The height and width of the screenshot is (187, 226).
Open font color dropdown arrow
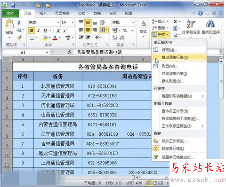pyautogui.click(x=60, y=38)
